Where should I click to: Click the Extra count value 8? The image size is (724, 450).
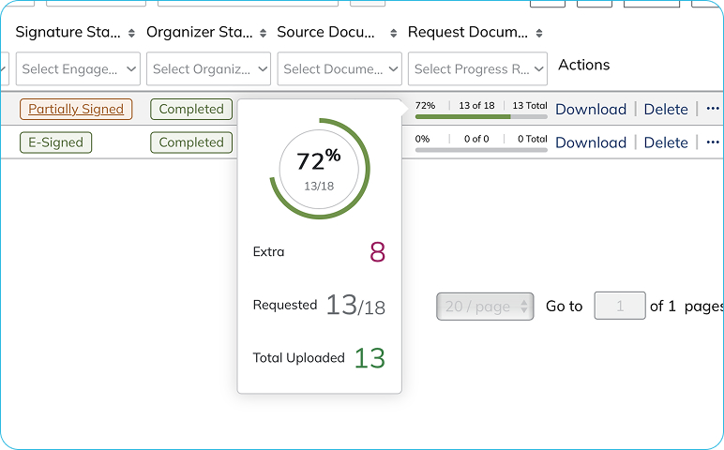377,252
